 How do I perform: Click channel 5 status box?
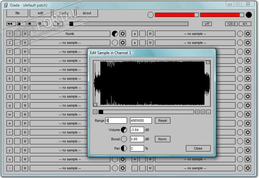tap(17, 70)
